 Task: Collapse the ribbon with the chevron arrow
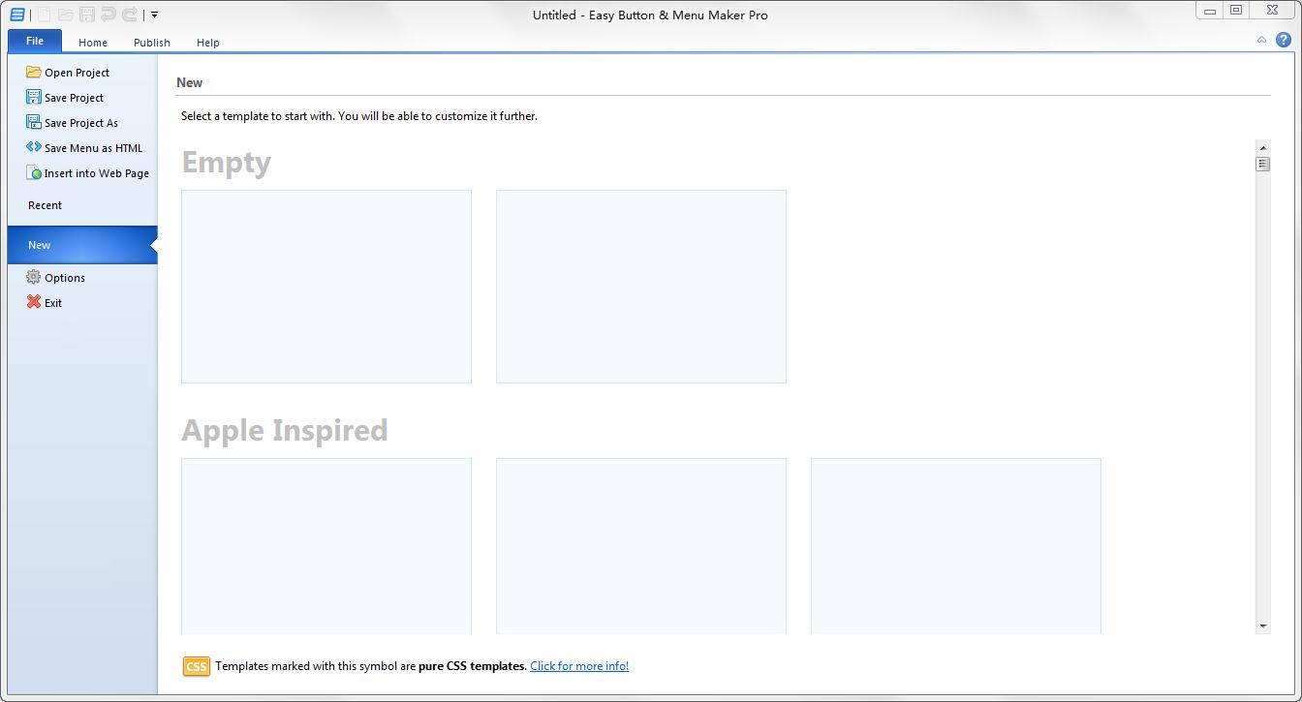click(1261, 40)
